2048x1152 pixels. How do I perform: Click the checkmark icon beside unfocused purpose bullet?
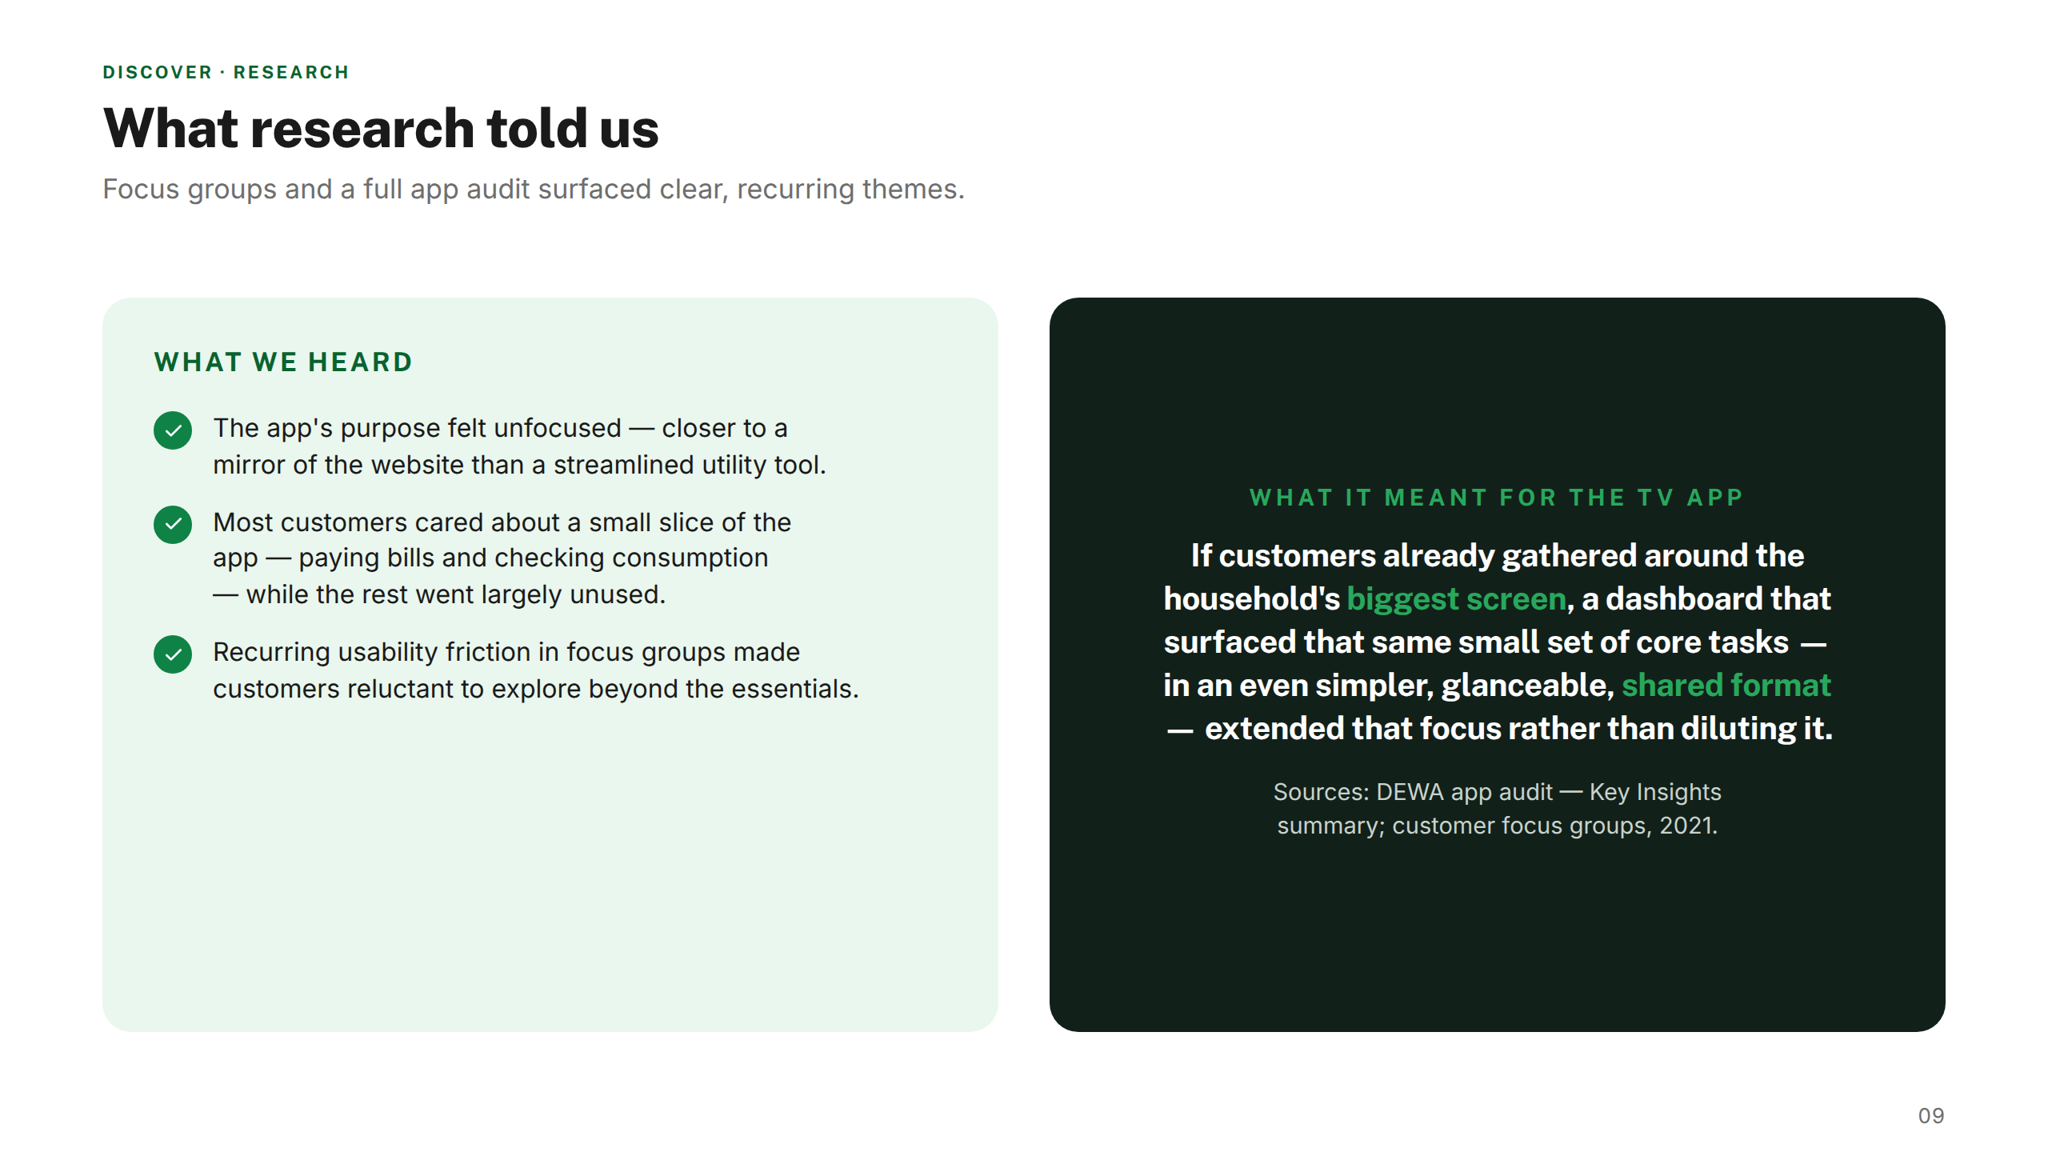coord(173,430)
